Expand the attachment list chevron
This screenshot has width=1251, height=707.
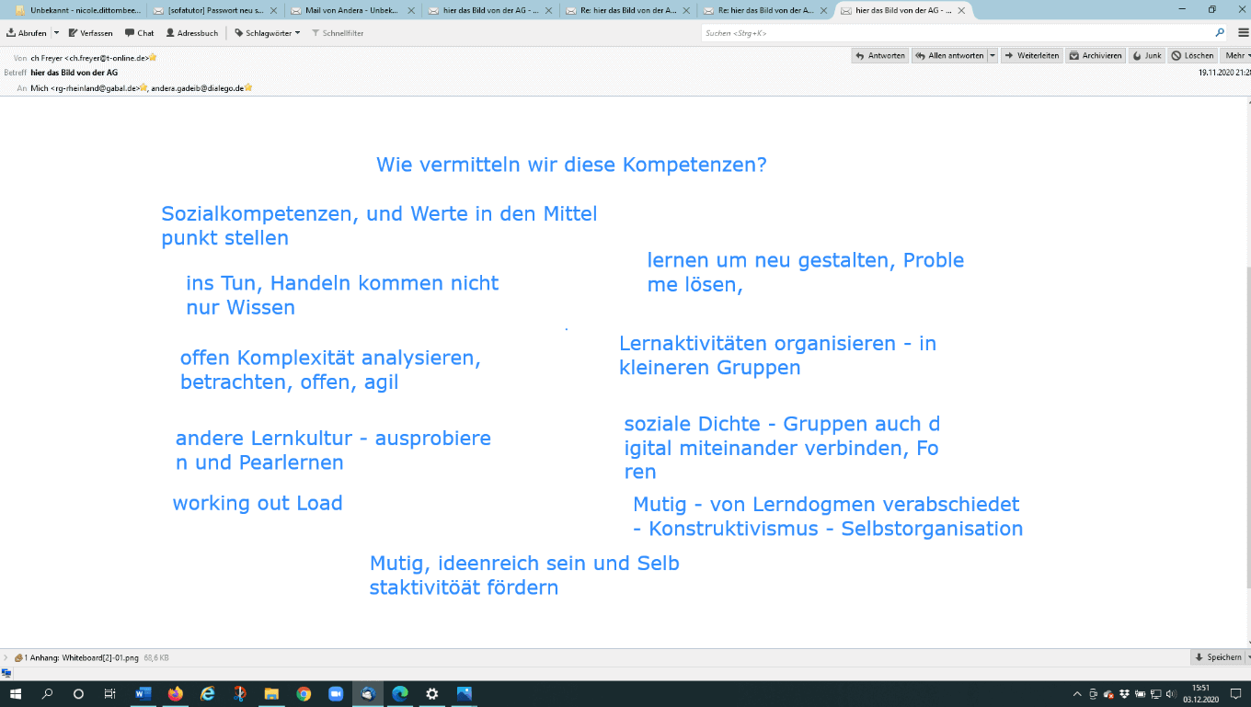point(6,658)
